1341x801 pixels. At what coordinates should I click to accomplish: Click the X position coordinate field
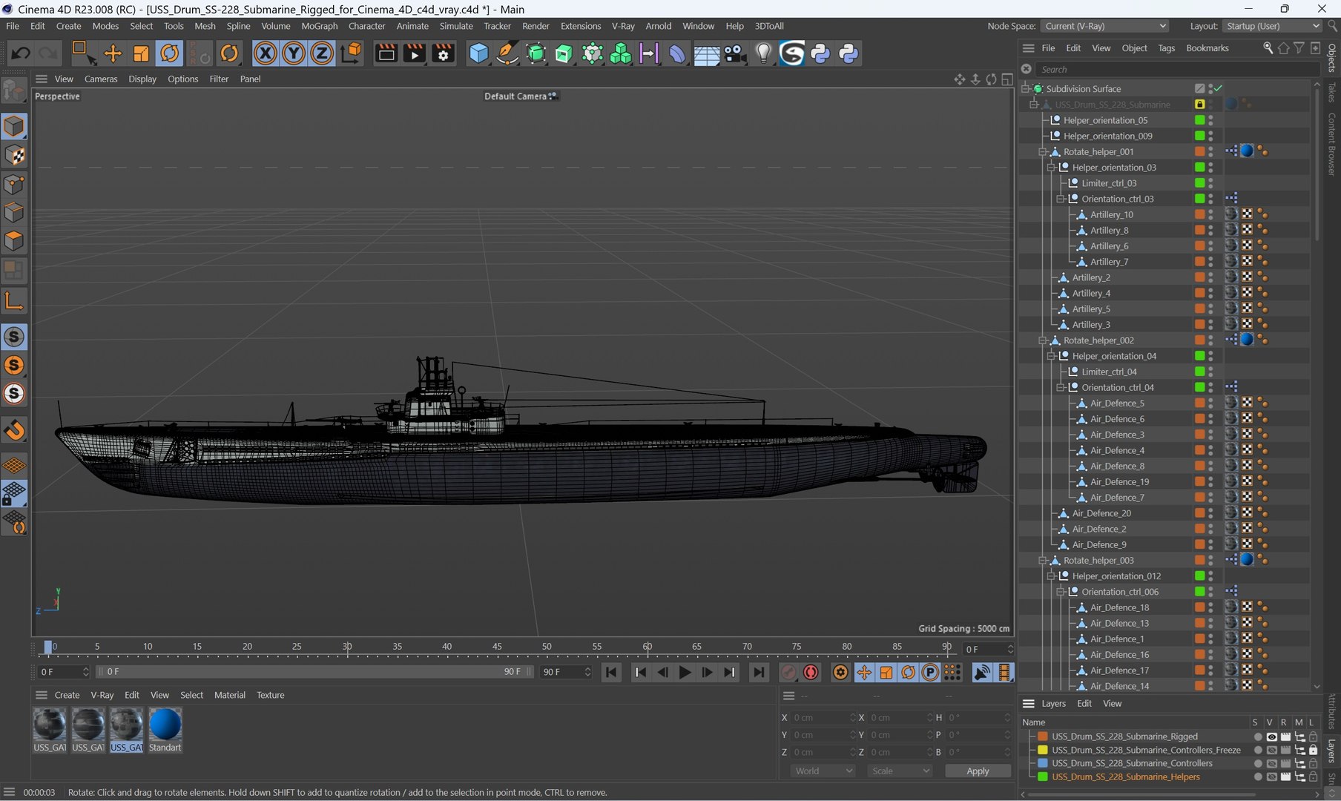pos(824,717)
